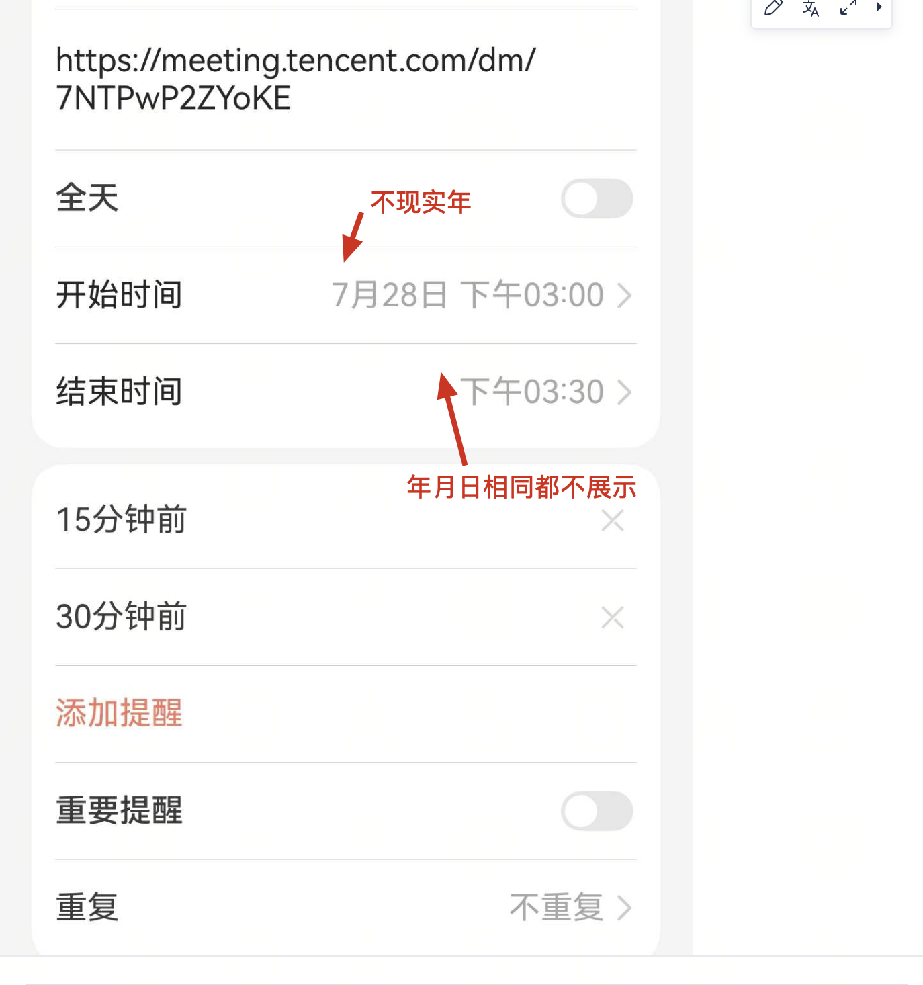Click the small right-pointing triangle icon
Screen dimensions: 923x985
(x=878, y=7)
